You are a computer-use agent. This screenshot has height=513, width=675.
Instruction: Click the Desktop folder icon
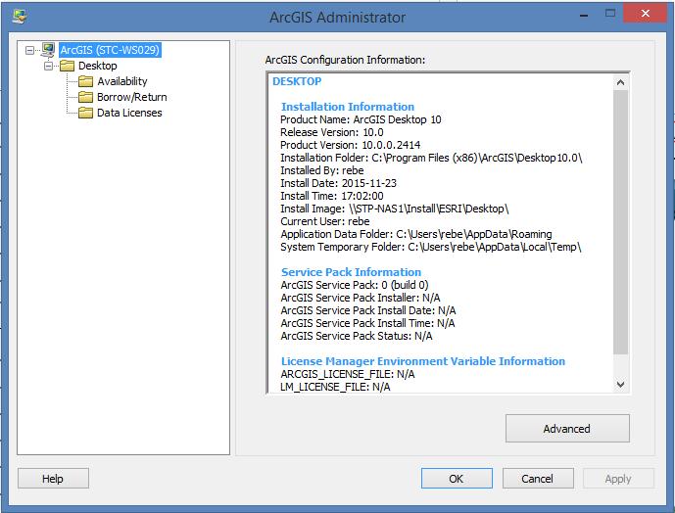68,66
